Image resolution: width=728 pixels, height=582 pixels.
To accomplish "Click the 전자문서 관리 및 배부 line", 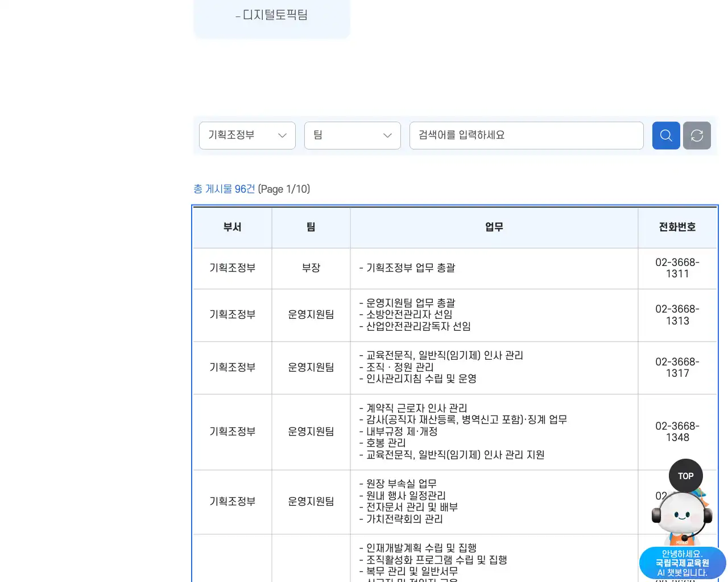I will click(408, 507).
